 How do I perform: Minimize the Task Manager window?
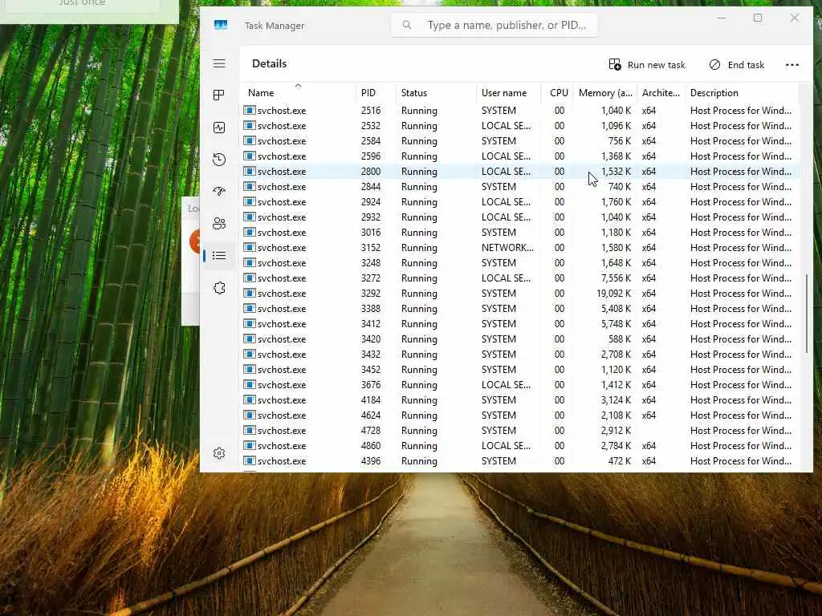point(722,18)
